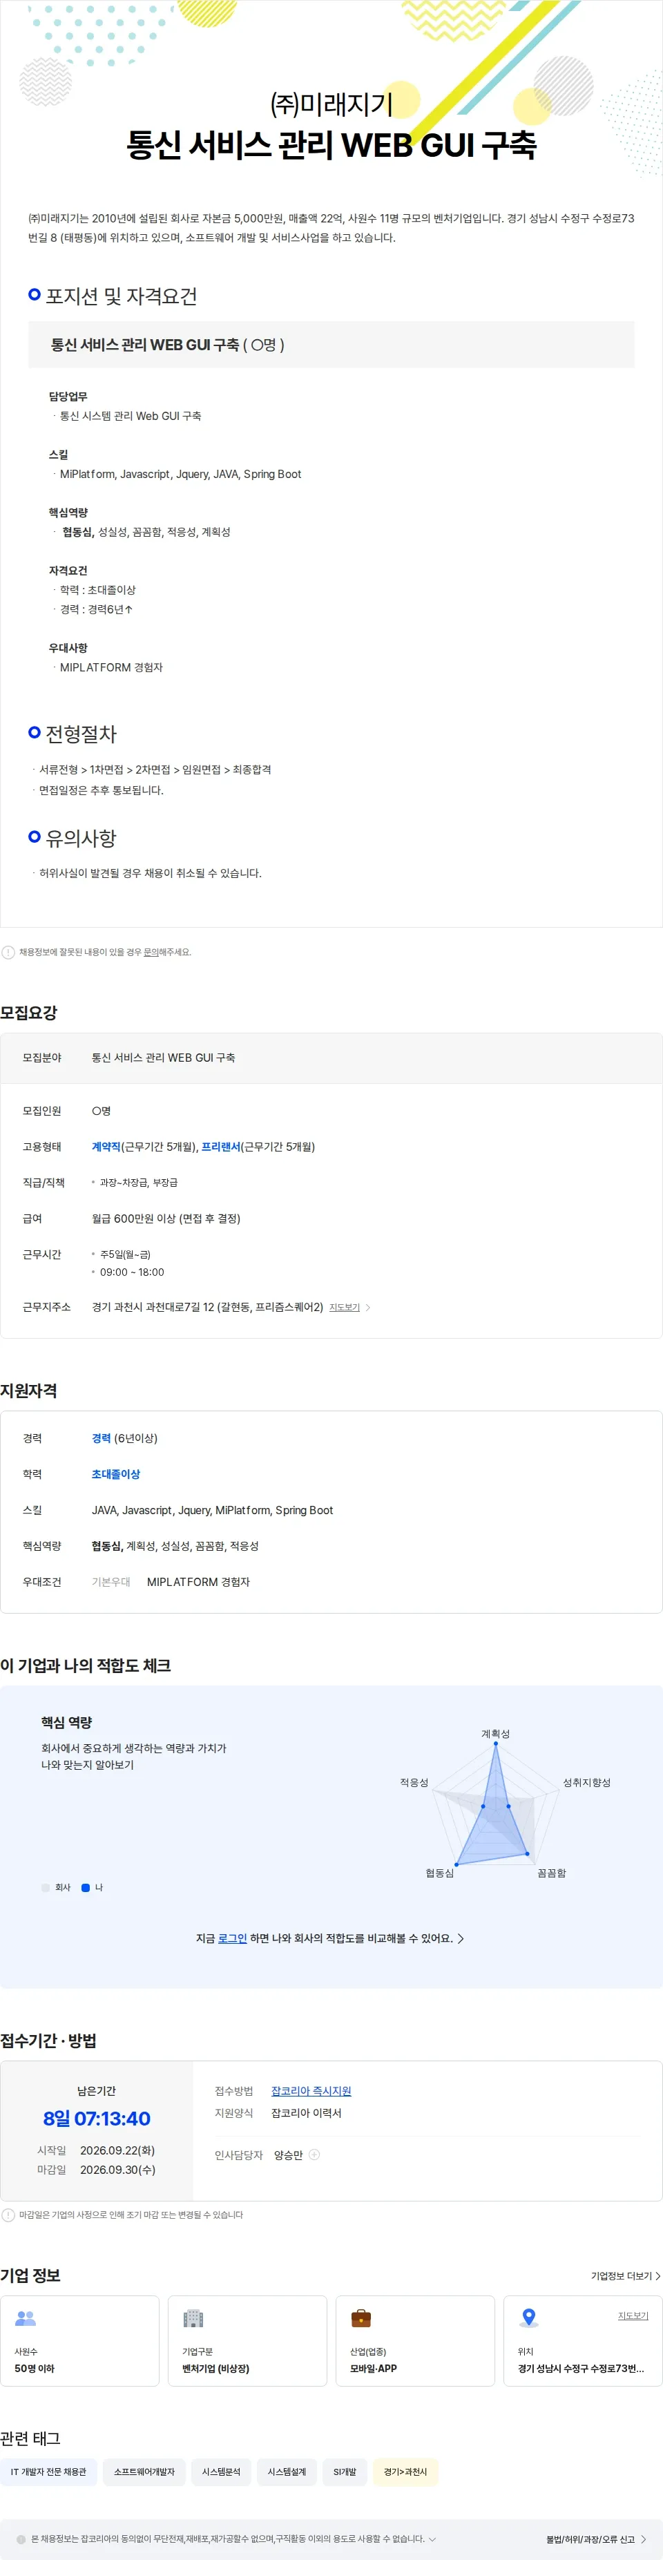Click the remaining time 8일 countdown
Image resolution: width=663 pixels, height=2560 pixels.
point(97,2119)
